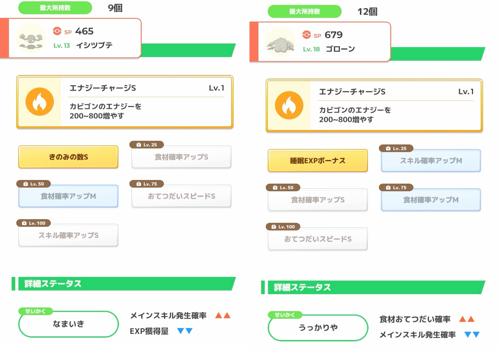Click the Graveler portrait thumbnail
The image size is (499, 350).
coord(280,43)
